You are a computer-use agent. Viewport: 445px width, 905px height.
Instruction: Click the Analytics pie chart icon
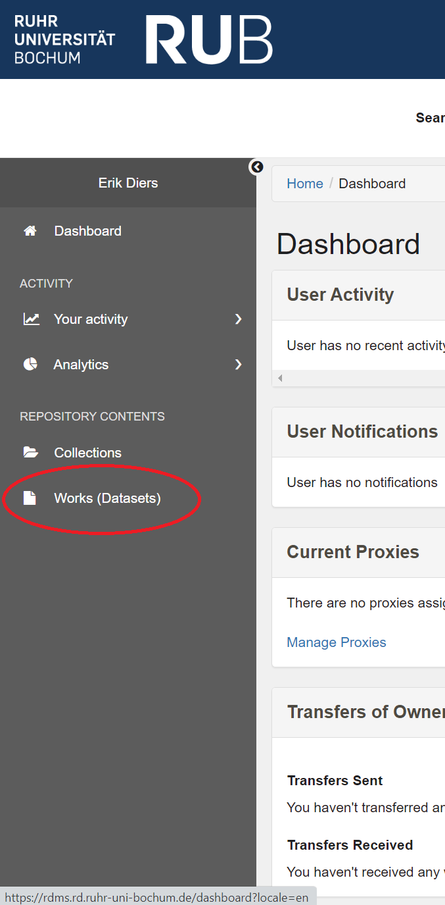(30, 365)
